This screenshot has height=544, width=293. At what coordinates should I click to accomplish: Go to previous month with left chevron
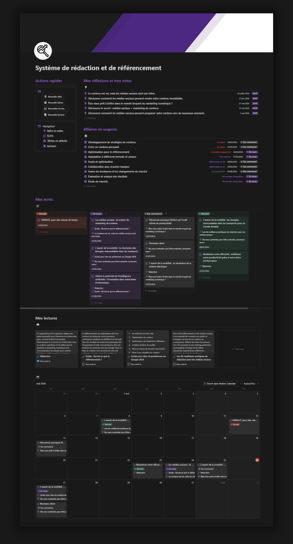tap(241, 384)
